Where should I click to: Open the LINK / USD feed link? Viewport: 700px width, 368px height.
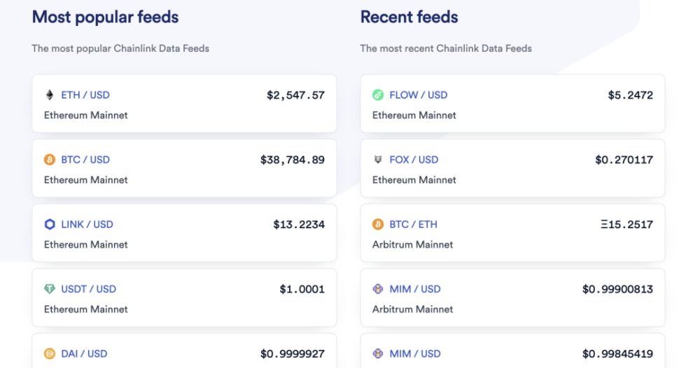click(x=87, y=225)
